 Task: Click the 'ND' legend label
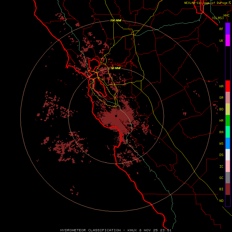[x=221, y=201]
